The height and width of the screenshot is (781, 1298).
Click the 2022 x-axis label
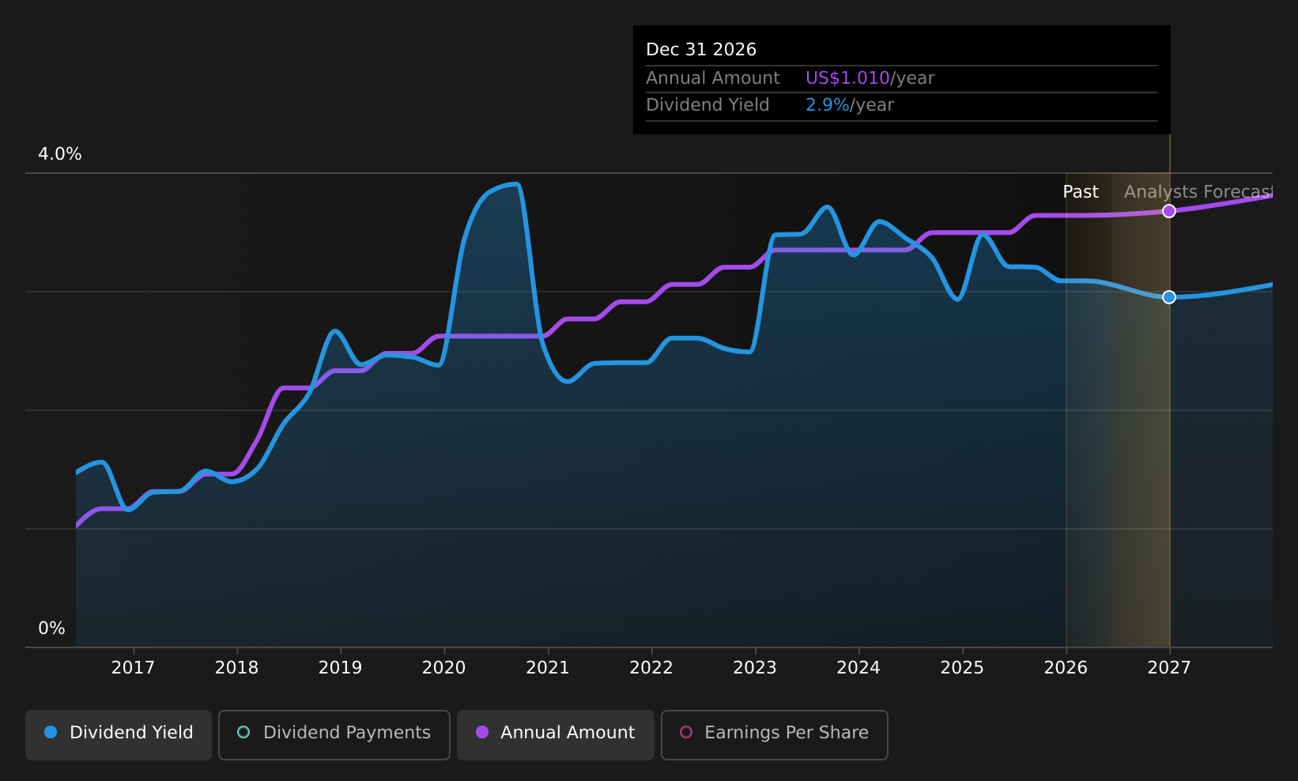(651, 668)
